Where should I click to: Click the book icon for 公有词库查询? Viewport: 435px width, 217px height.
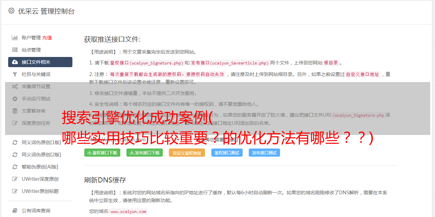(15, 211)
